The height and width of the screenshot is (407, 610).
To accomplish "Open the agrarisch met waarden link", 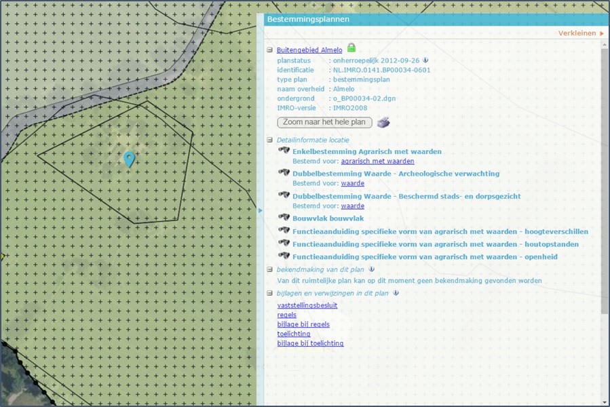I will click(x=377, y=161).
